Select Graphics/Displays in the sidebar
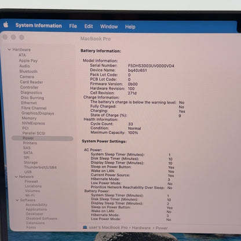 coord(38,113)
